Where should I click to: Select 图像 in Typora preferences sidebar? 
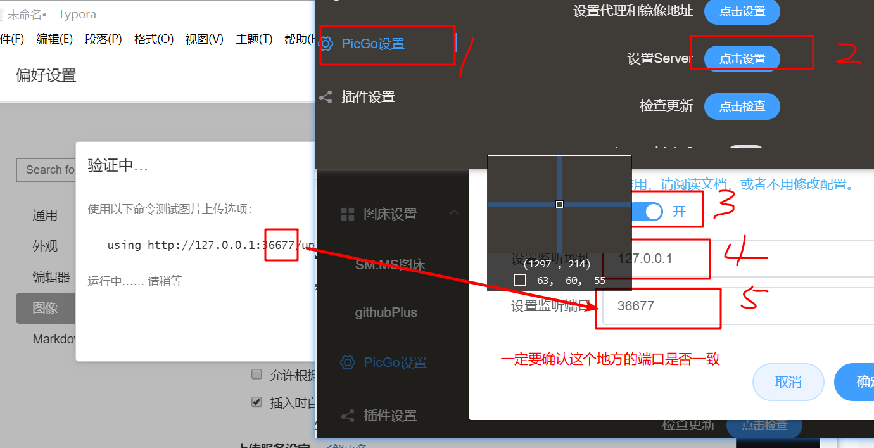click(x=45, y=308)
